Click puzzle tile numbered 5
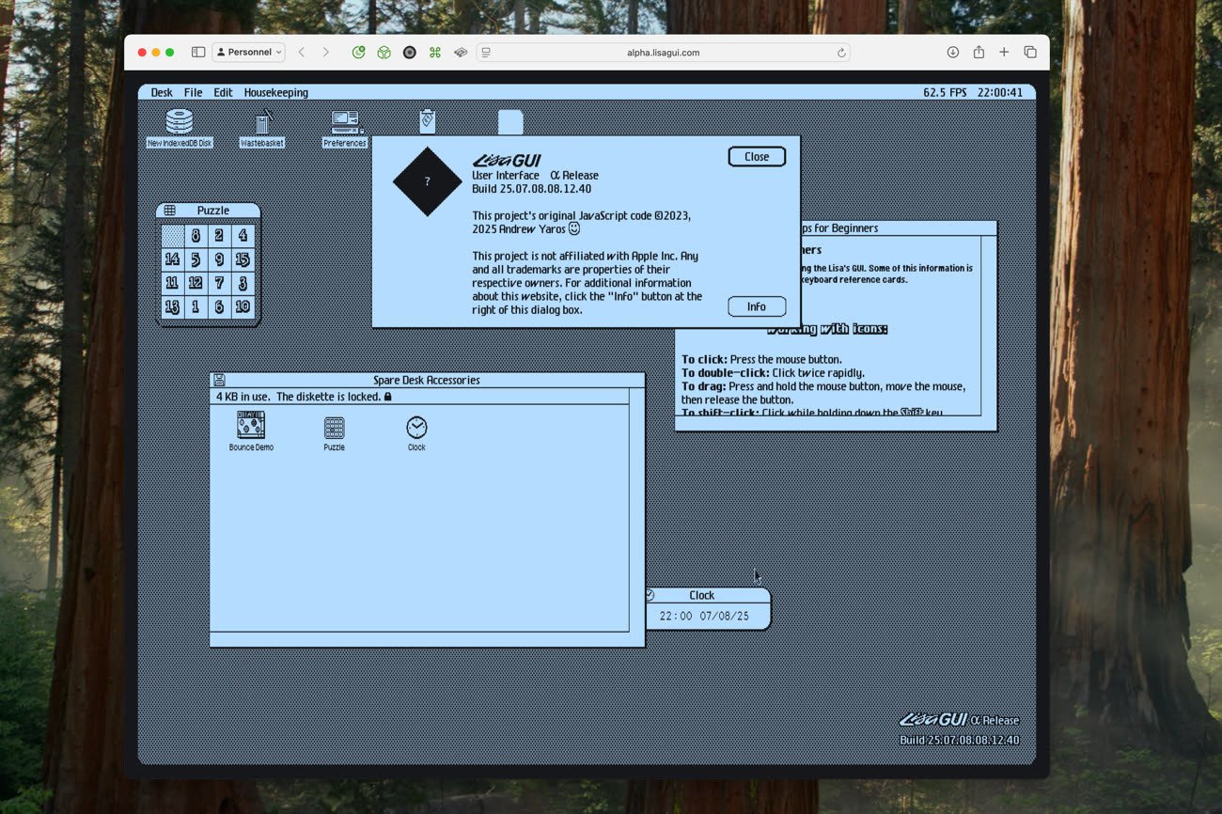The width and height of the screenshot is (1222, 814). click(x=196, y=259)
